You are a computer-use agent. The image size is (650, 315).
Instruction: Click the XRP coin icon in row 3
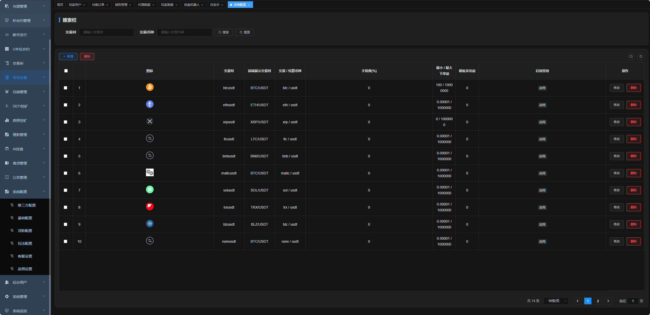click(150, 121)
